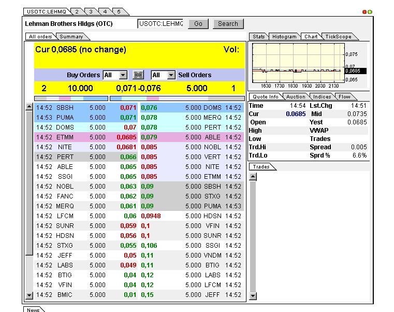The image size is (394, 312).
Task: Click up arrow in Trades panel scrollbar
Action: point(253,177)
